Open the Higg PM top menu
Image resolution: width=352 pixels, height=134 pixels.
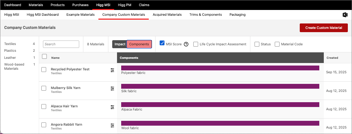pos(125,5)
